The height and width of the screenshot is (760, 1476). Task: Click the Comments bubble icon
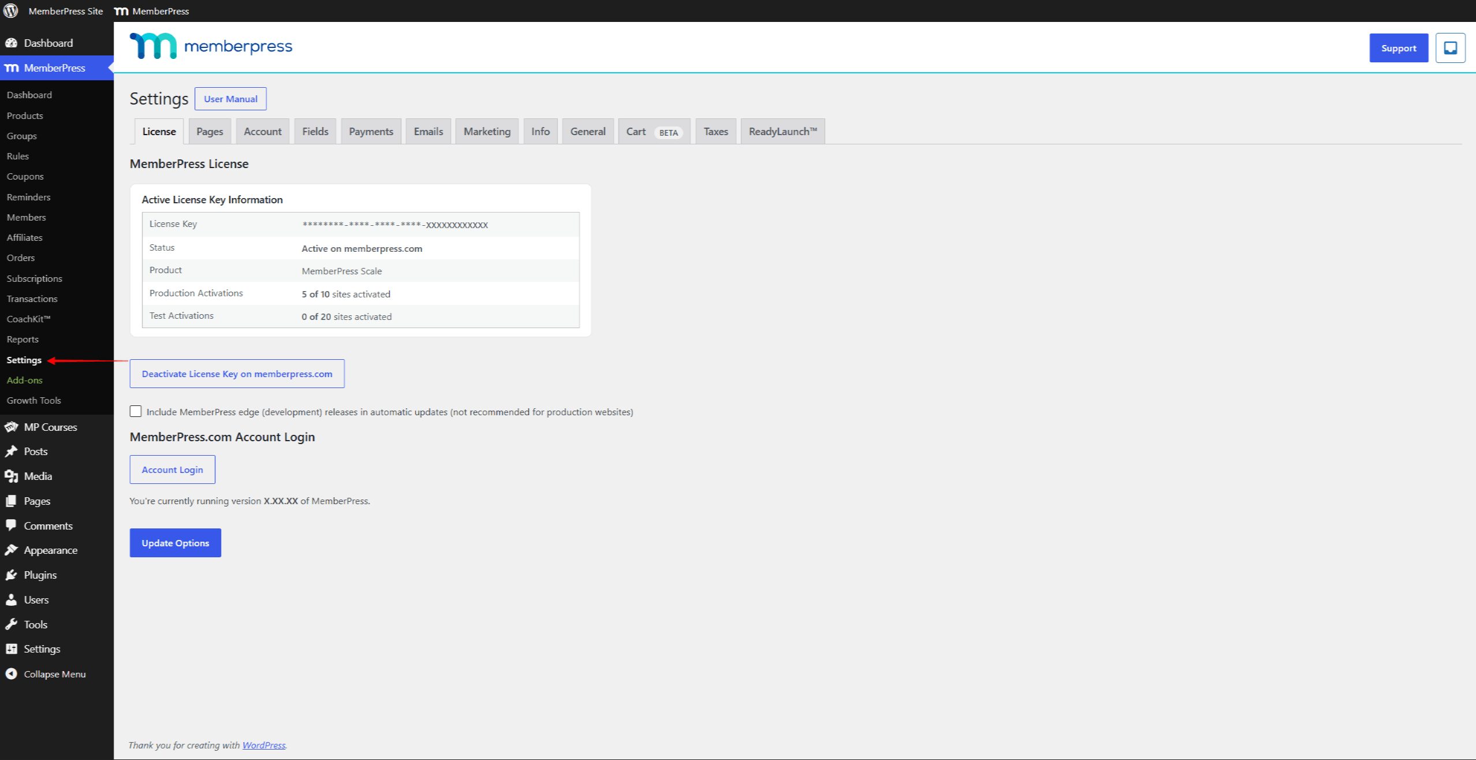pos(11,526)
